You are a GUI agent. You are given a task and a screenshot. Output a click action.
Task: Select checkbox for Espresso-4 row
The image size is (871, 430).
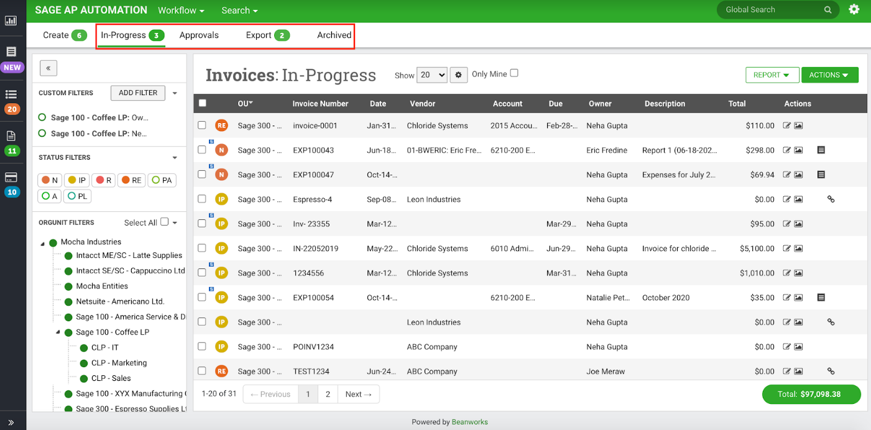[x=202, y=199]
